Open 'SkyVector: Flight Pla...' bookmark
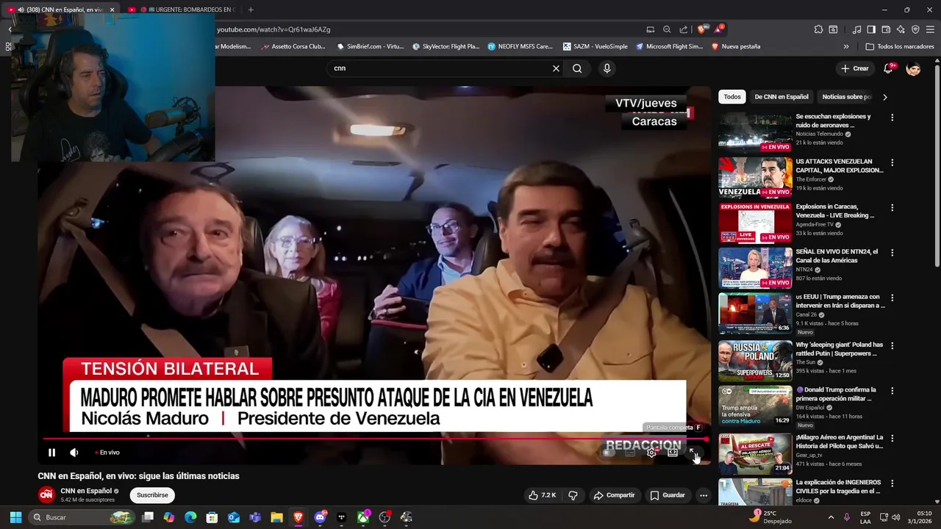Viewport: 941px width, 529px height. coord(446,46)
